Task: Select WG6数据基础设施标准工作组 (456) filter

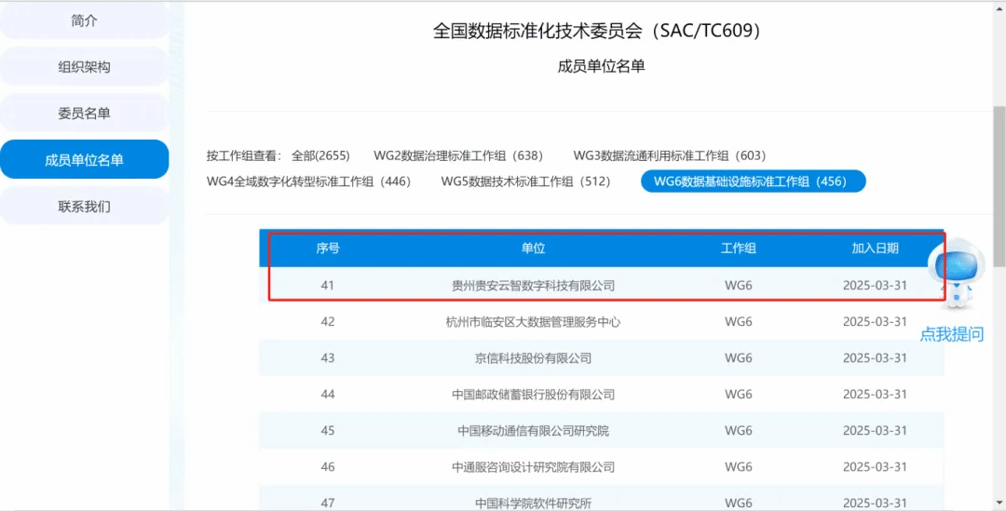Action: coord(754,182)
